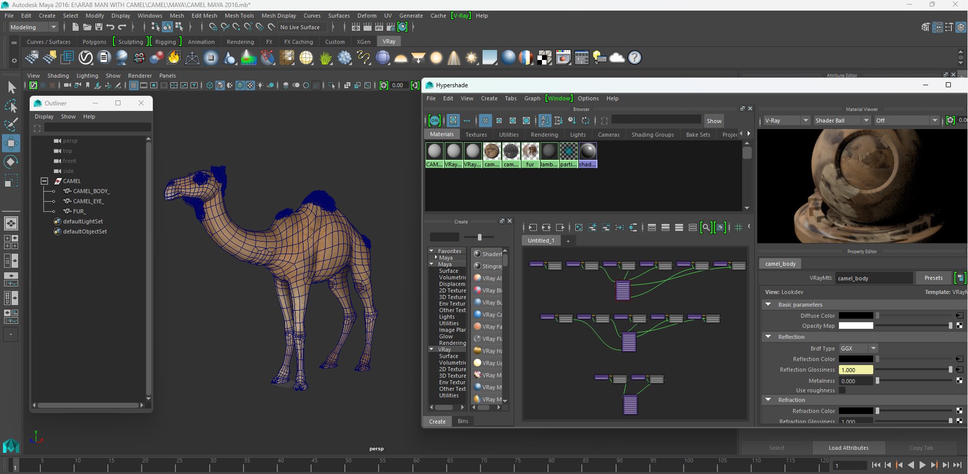
Task: Toggle the ON swatch update button in Hypershade
Action: click(434, 121)
